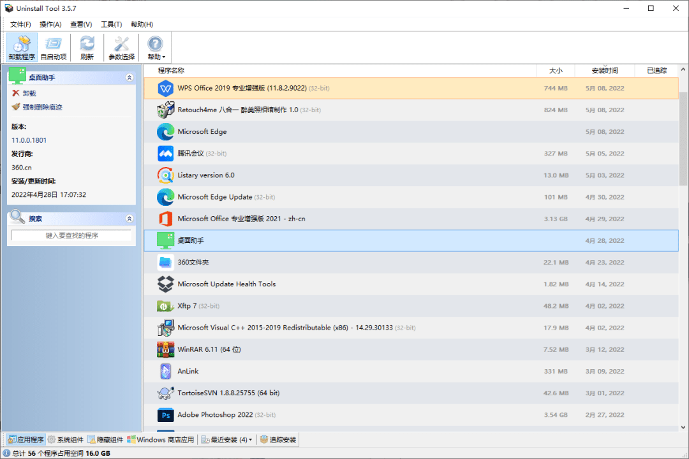Image resolution: width=689 pixels, height=459 pixels.
Task: Open the 帮助(H) menu
Action: click(x=142, y=24)
